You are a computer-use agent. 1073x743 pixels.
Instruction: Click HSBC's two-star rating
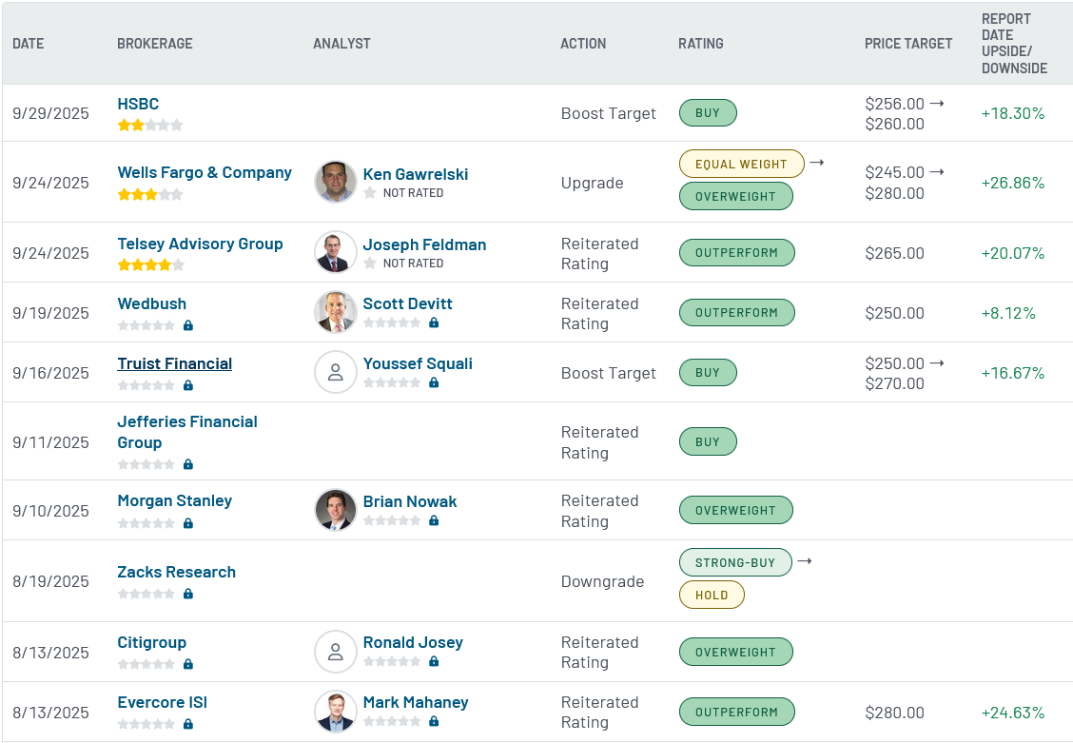pos(150,126)
